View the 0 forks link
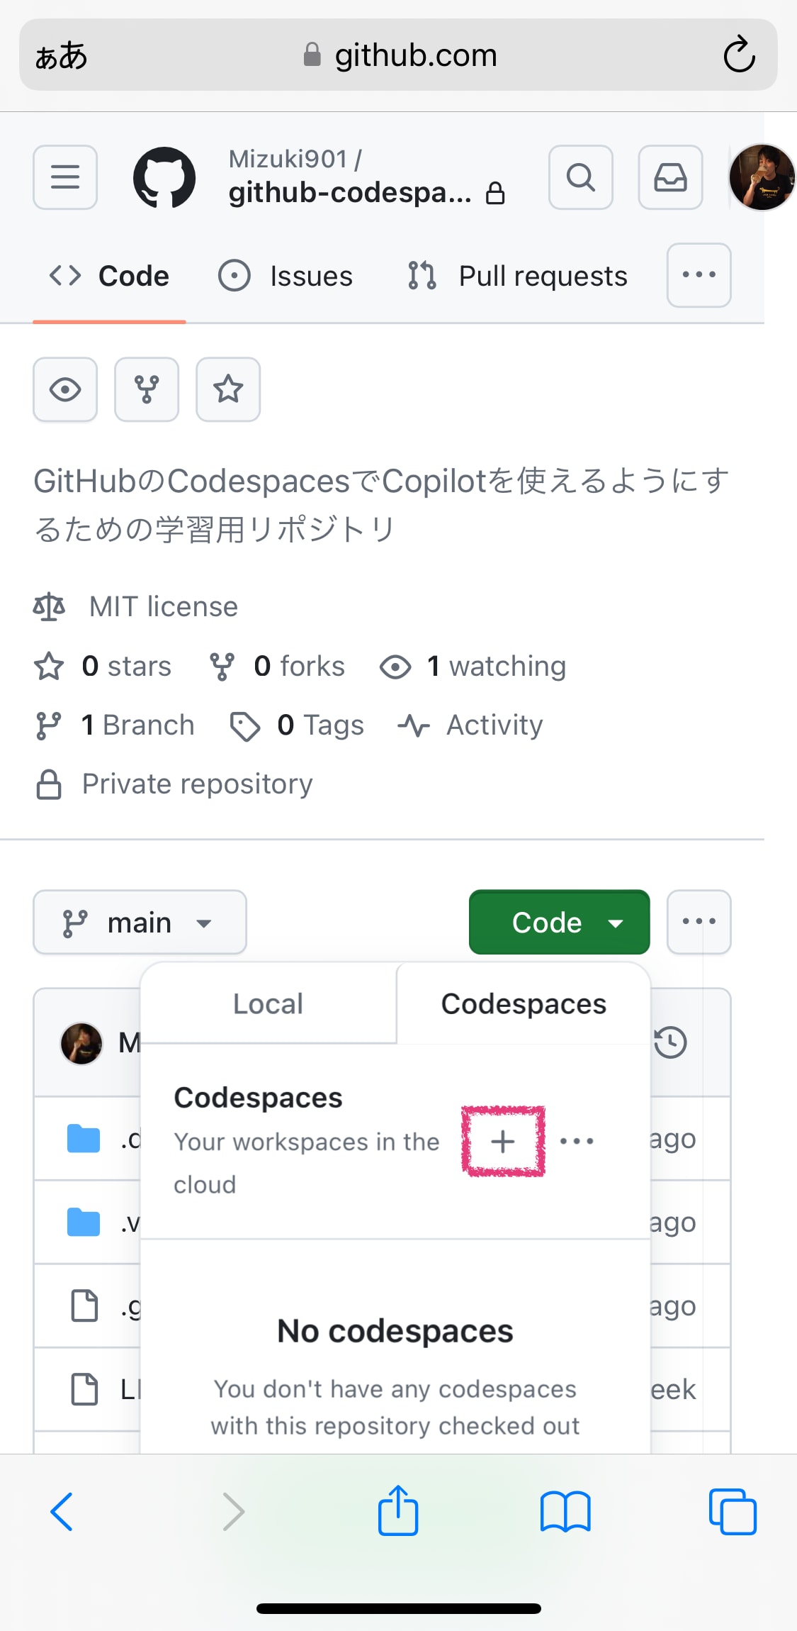The height and width of the screenshot is (1631, 797). tap(276, 667)
